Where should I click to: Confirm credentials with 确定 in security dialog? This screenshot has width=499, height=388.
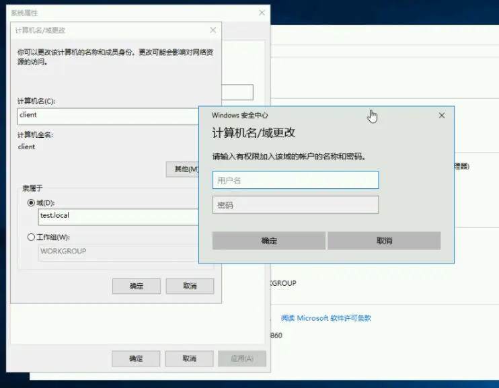[x=269, y=241]
